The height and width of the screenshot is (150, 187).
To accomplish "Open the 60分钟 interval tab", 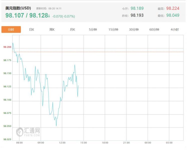I will click(x=154, y=29).
